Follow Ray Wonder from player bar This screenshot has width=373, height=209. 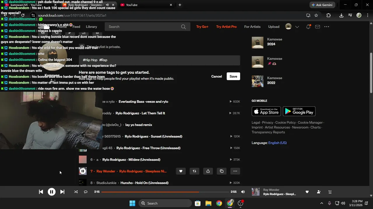(x=319, y=192)
